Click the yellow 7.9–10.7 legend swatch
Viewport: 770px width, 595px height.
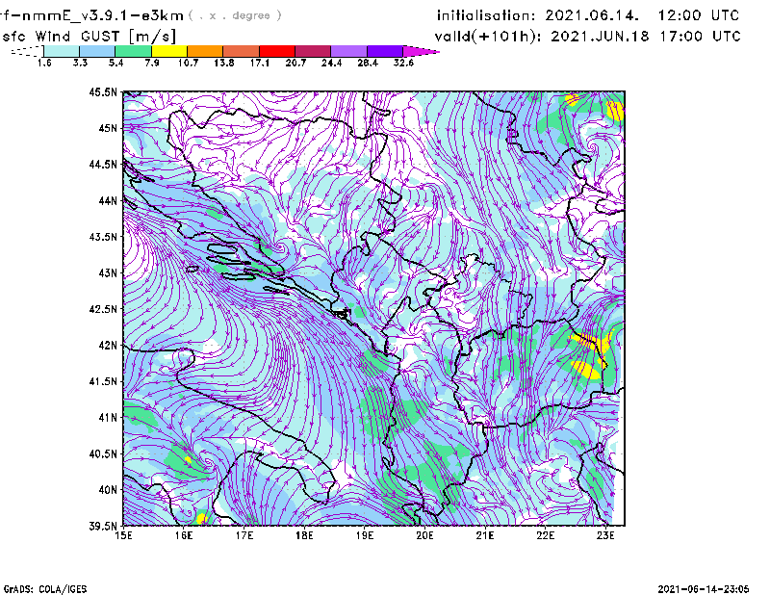pos(169,51)
